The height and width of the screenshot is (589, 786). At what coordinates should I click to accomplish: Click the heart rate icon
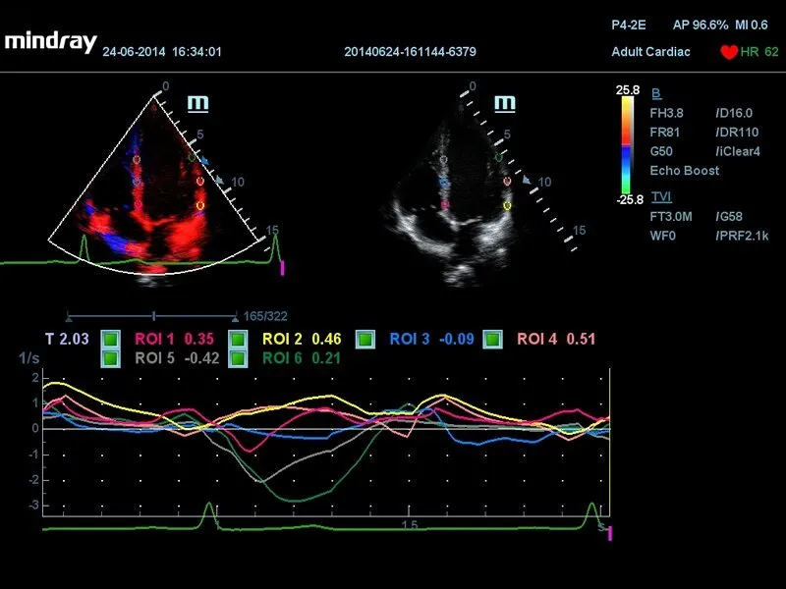click(x=728, y=52)
